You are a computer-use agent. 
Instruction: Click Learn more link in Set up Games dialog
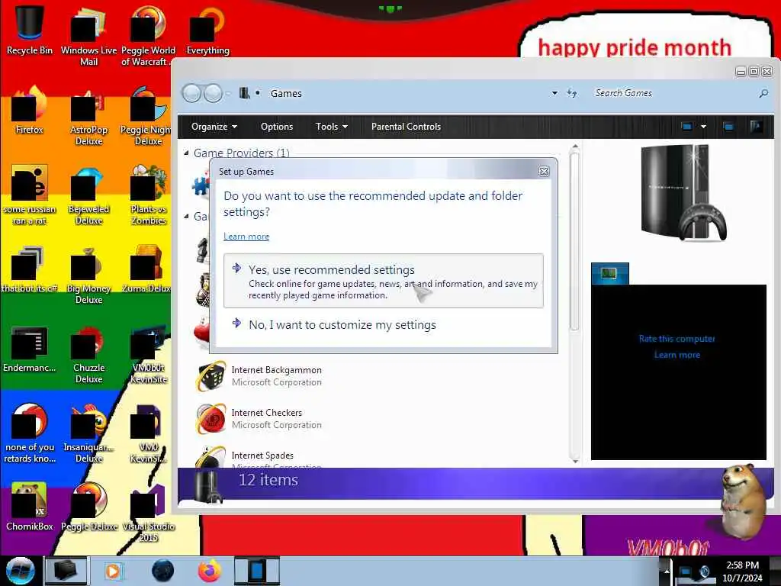click(x=246, y=237)
